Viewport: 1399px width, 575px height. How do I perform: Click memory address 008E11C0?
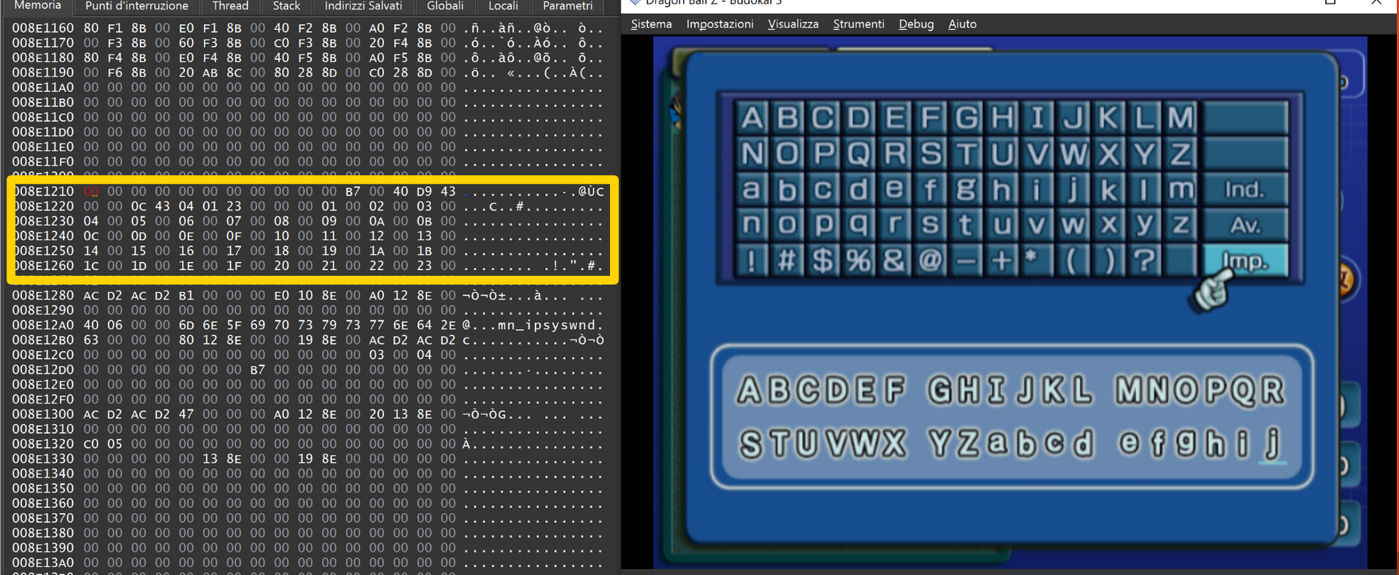(x=42, y=117)
